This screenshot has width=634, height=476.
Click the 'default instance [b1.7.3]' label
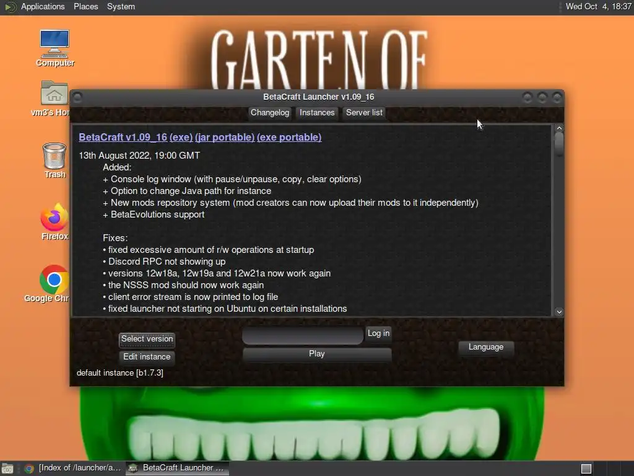(120, 373)
